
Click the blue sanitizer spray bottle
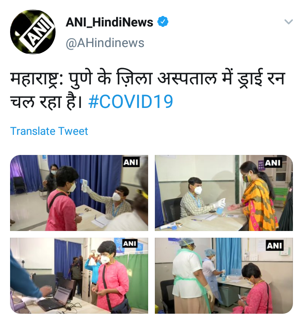tap(221, 206)
